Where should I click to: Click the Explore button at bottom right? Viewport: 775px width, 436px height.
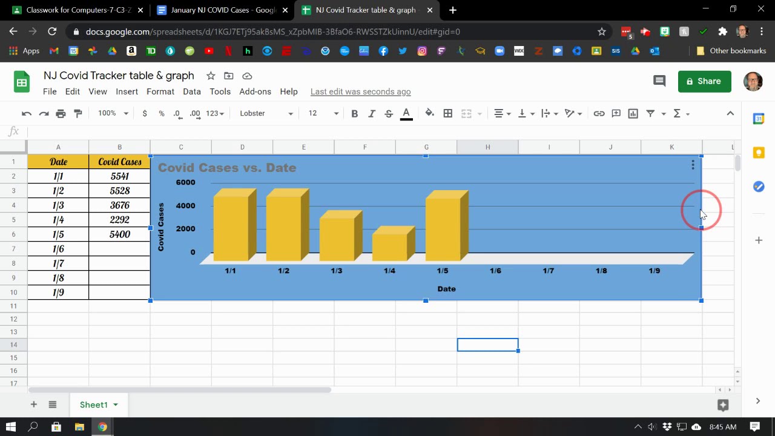coord(723,405)
